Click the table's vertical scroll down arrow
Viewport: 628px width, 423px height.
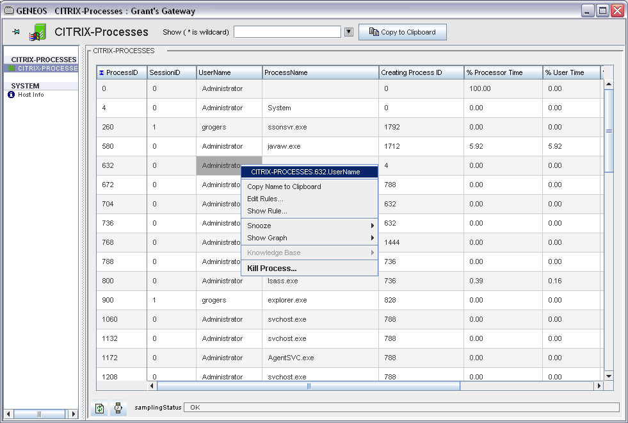(609, 376)
